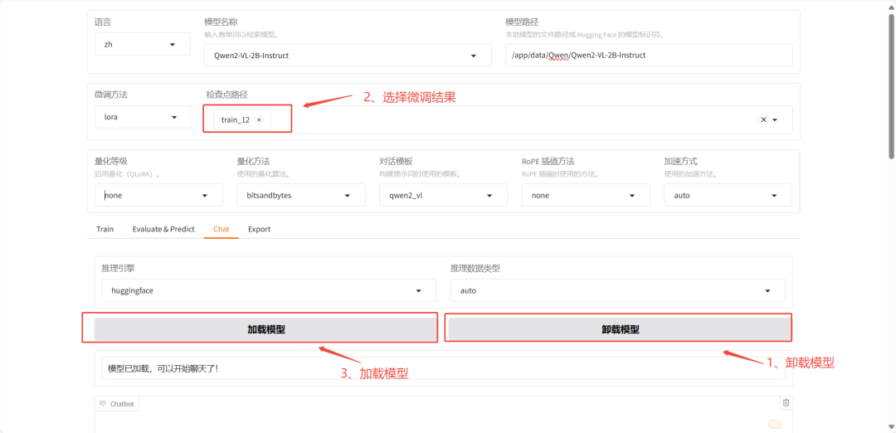Click the 模型名称 label
This screenshot has width=896, height=433.
[222, 22]
